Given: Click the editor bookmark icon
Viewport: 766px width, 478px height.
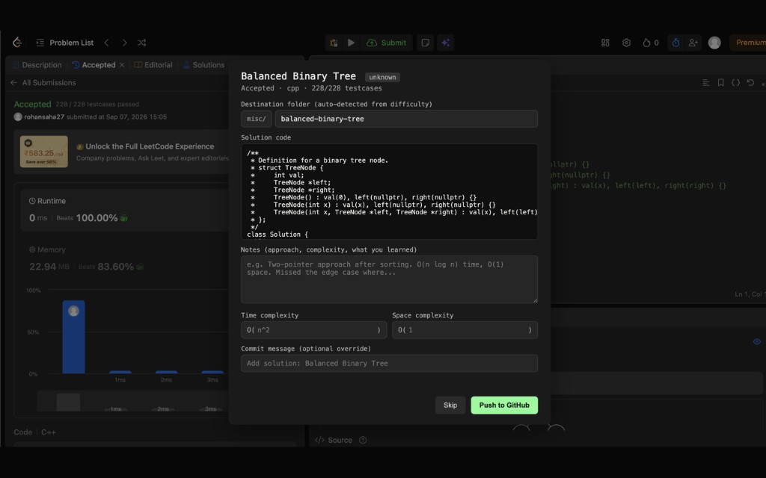Looking at the screenshot, I should 720,82.
